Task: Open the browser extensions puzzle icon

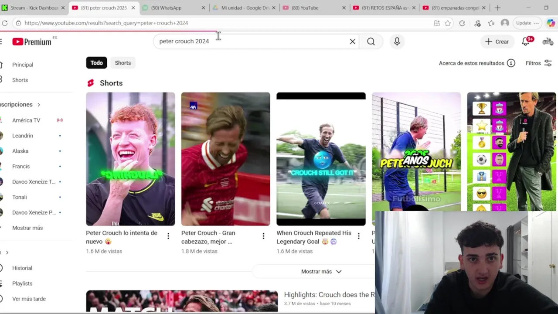Action: [x=462, y=23]
